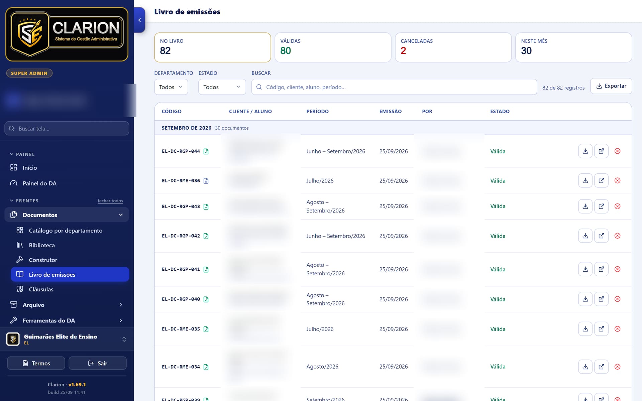Open EL-DC-RME-036 in new window
The image size is (642, 401).
[601, 180]
